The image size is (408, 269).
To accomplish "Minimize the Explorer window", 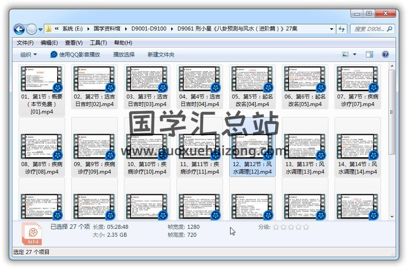I will coord(357,14).
